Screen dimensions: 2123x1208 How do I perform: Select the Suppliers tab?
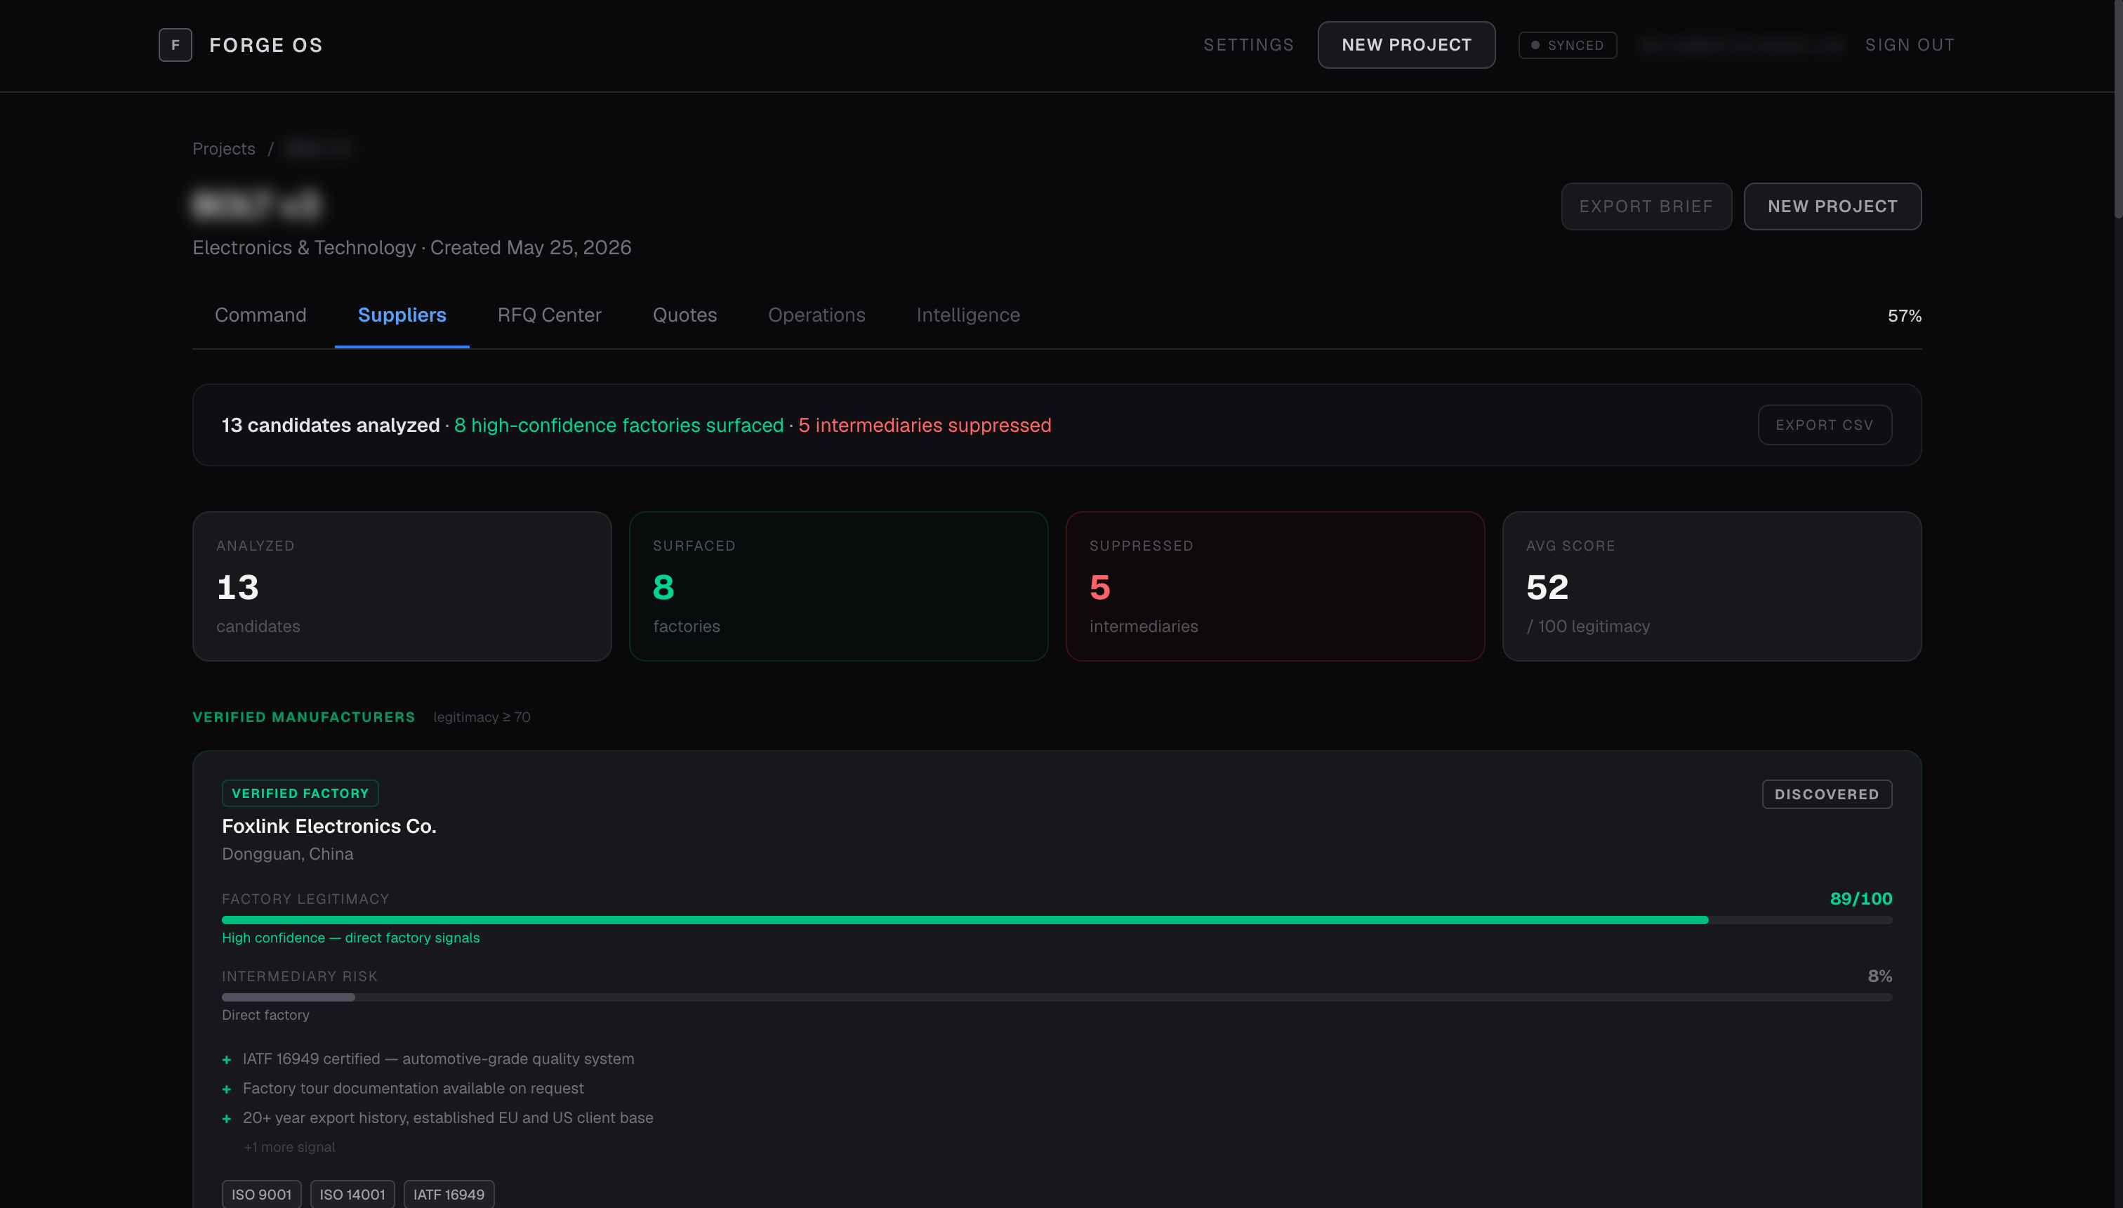click(x=402, y=315)
